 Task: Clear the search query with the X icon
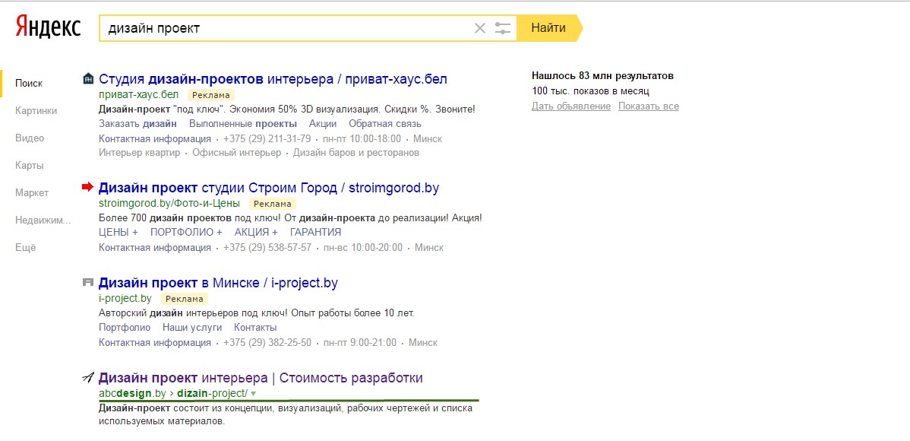(x=480, y=28)
